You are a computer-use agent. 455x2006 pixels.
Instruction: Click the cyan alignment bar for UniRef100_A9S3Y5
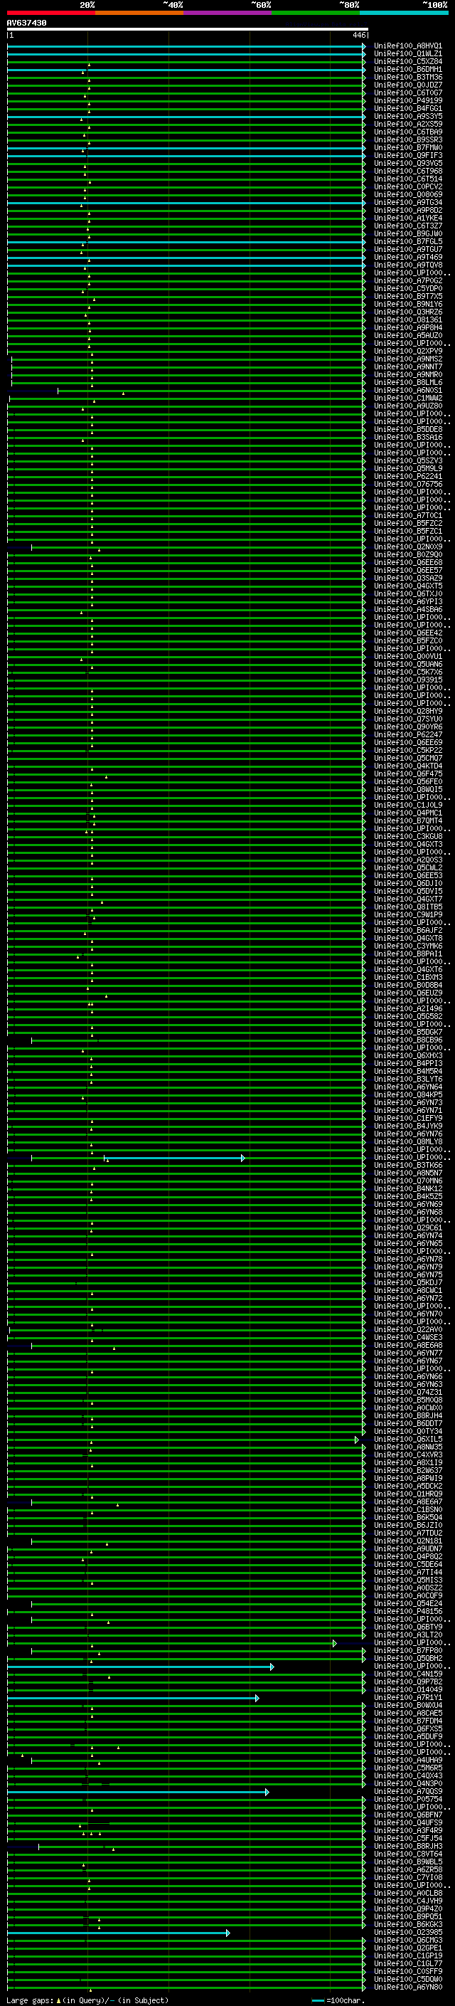pos(186,116)
